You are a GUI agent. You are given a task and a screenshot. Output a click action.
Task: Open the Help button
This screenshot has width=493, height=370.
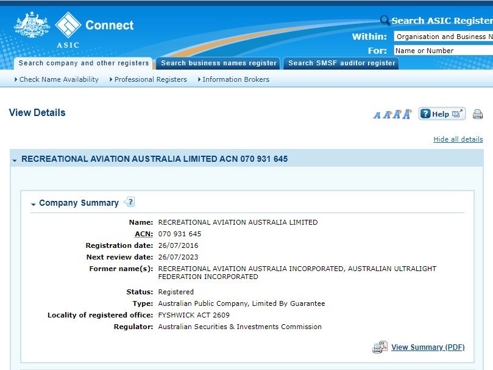tap(442, 114)
